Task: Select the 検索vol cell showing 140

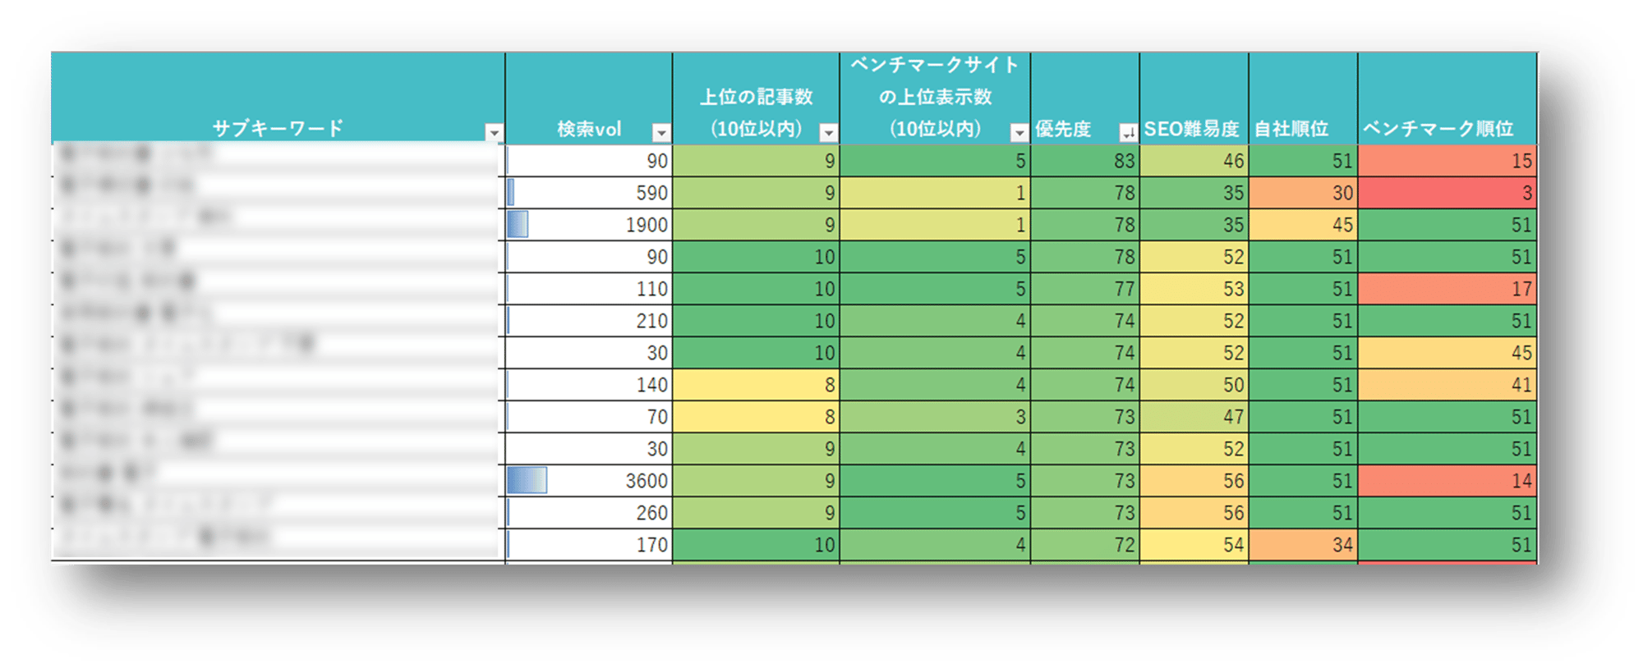Action: (x=589, y=385)
